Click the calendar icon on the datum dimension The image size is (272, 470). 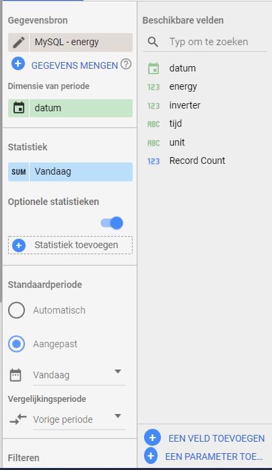pyautogui.click(x=19, y=108)
